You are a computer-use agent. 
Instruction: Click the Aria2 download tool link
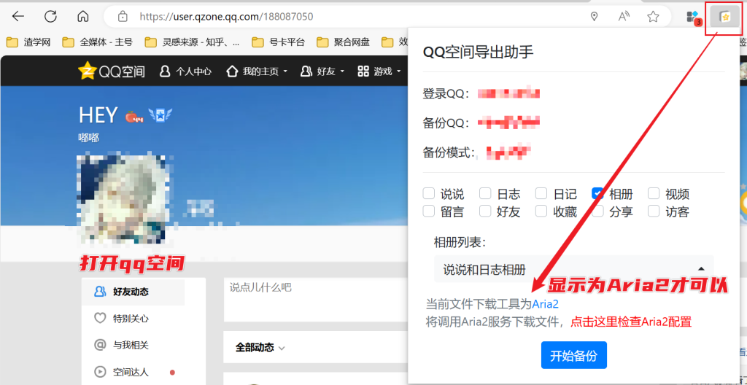(545, 304)
